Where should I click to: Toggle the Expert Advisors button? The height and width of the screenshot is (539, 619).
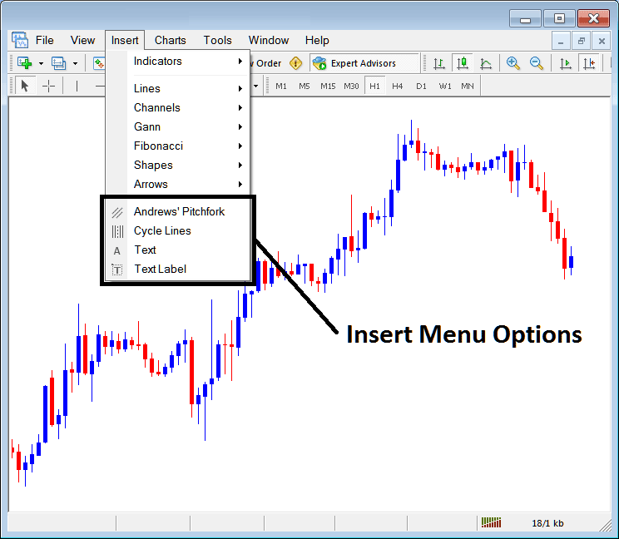[x=354, y=63]
